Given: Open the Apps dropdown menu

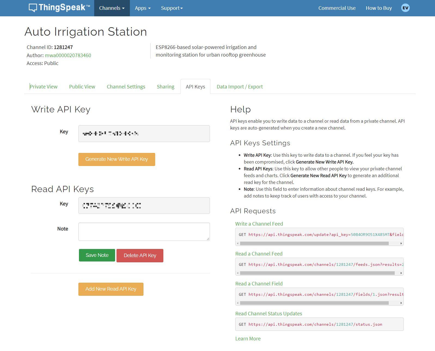Looking at the screenshot, I should coord(143,8).
